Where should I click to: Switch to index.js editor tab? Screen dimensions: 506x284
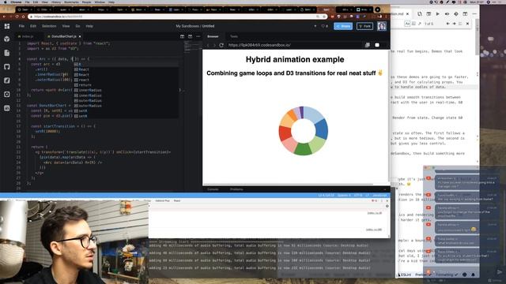28,36
